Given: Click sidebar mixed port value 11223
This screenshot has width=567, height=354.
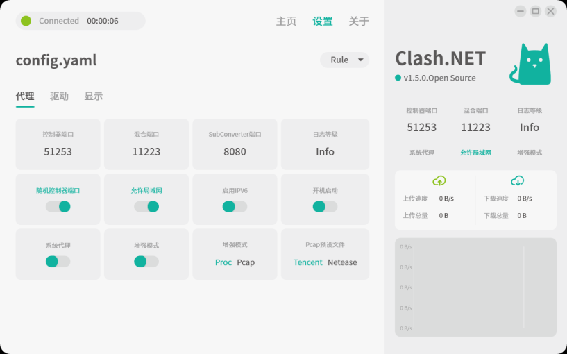Looking at the screenshot, I should 475,127.
